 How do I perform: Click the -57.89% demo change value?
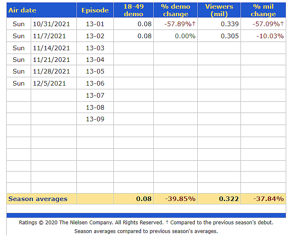click(x=180, y=24)
